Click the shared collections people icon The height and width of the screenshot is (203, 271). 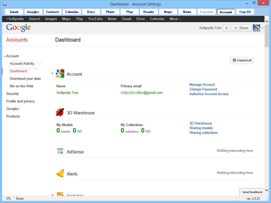pyautogui.click(x=148, y=131)
